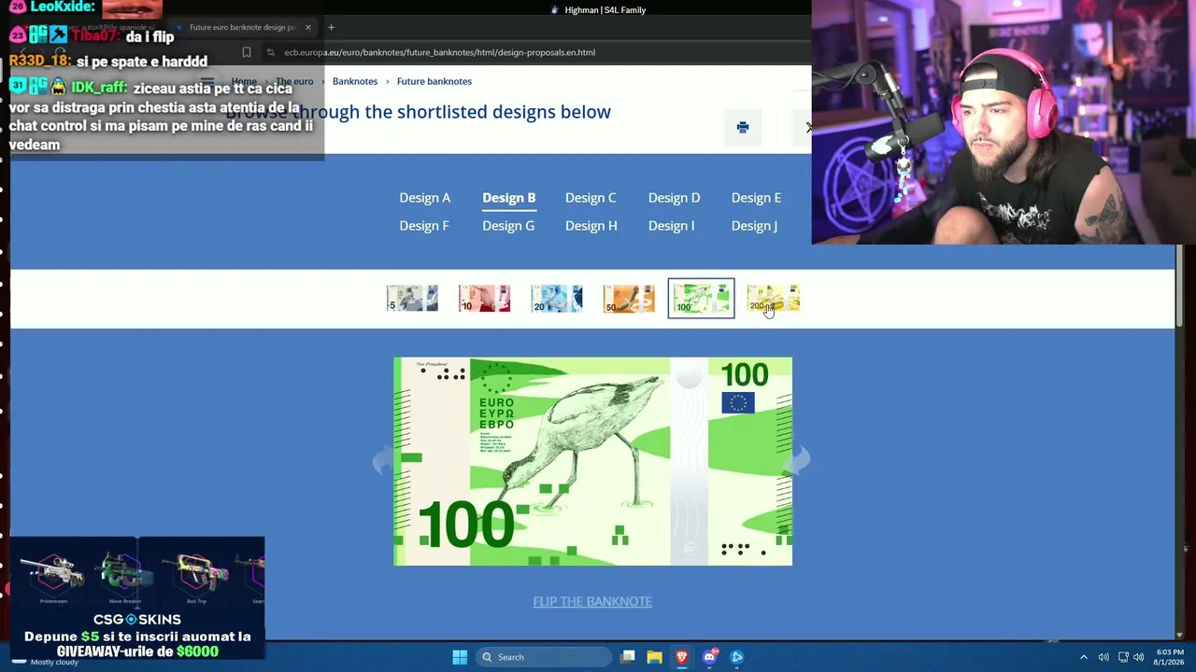The height and width of the screenshot is (672, 1196).
Task: Open Design I proposals
Action: pyautogui.click(x=671, y=226)
